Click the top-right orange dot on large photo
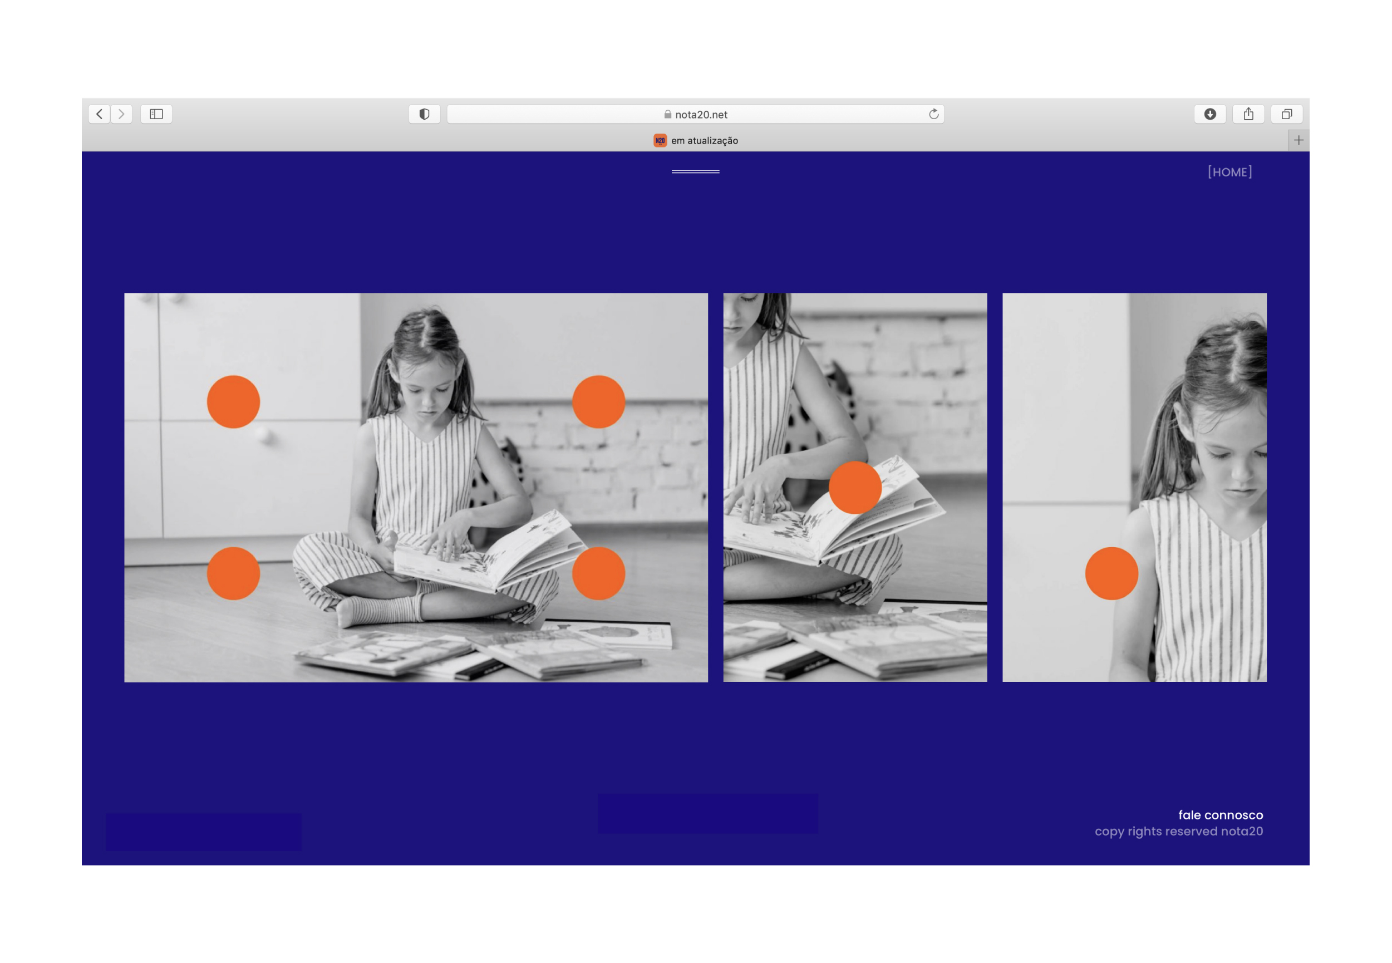This screenshot has width=1392, height=963. click(x=598, y=402)
